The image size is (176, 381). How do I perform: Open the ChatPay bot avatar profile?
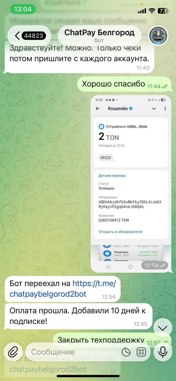tap(158, 36)
